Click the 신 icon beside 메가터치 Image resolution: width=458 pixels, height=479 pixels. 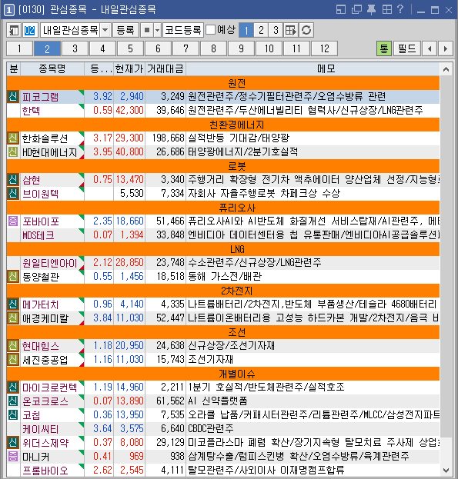click(13, 304)
